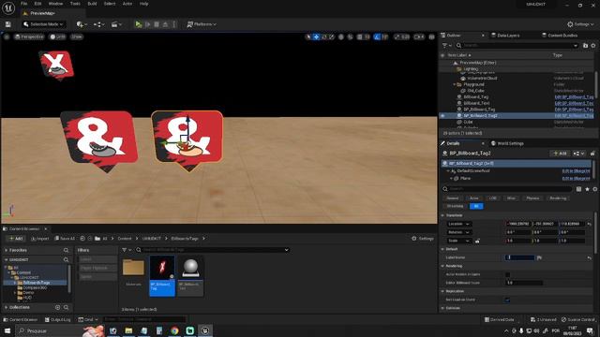Select the Physics filter button in Details
Viewport: 600px width, 337px height.
pos(532,198)
